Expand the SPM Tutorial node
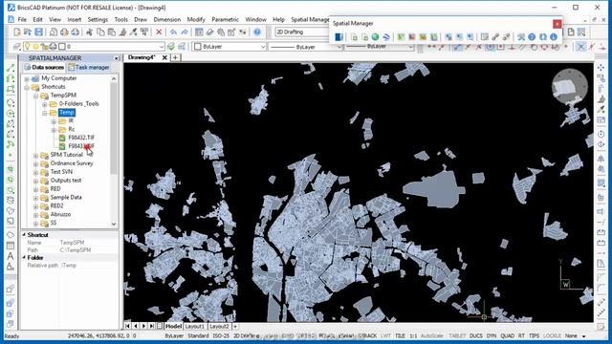The image size is (612, 344). click(35, 155)
